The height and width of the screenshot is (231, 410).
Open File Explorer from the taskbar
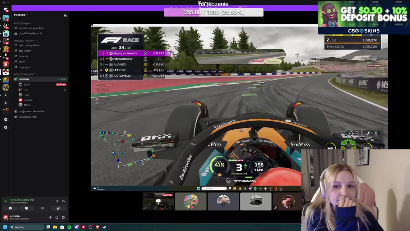(55, 227)
